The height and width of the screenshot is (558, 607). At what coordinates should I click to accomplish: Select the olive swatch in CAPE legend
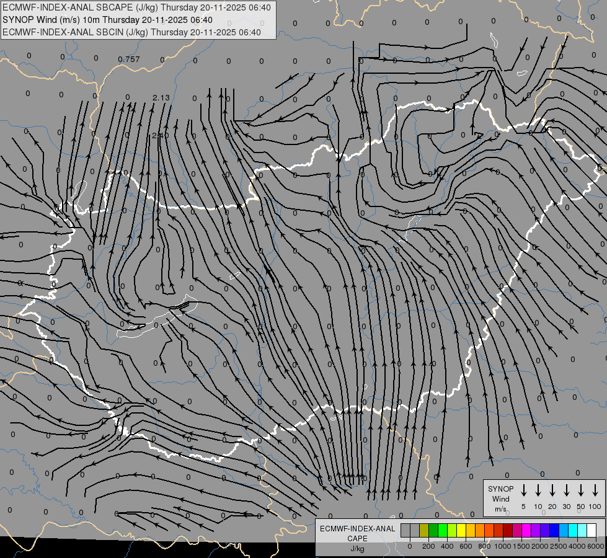point(424,530)
